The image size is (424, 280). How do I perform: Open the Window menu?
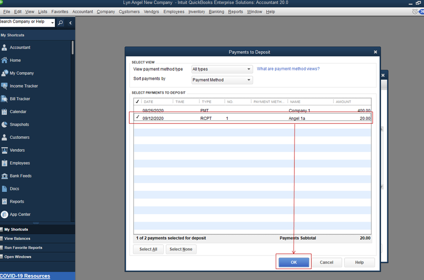pos(254,11)
